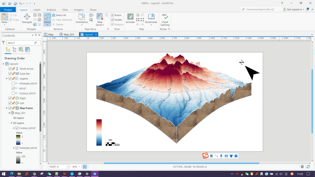Toggle the Margins checkbox
This screenshot has width=315, height=177.
tap(113, 24)
